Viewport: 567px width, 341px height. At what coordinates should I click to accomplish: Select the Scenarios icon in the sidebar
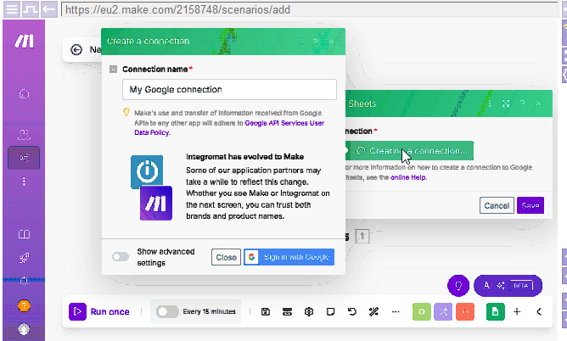pos(24,157)
